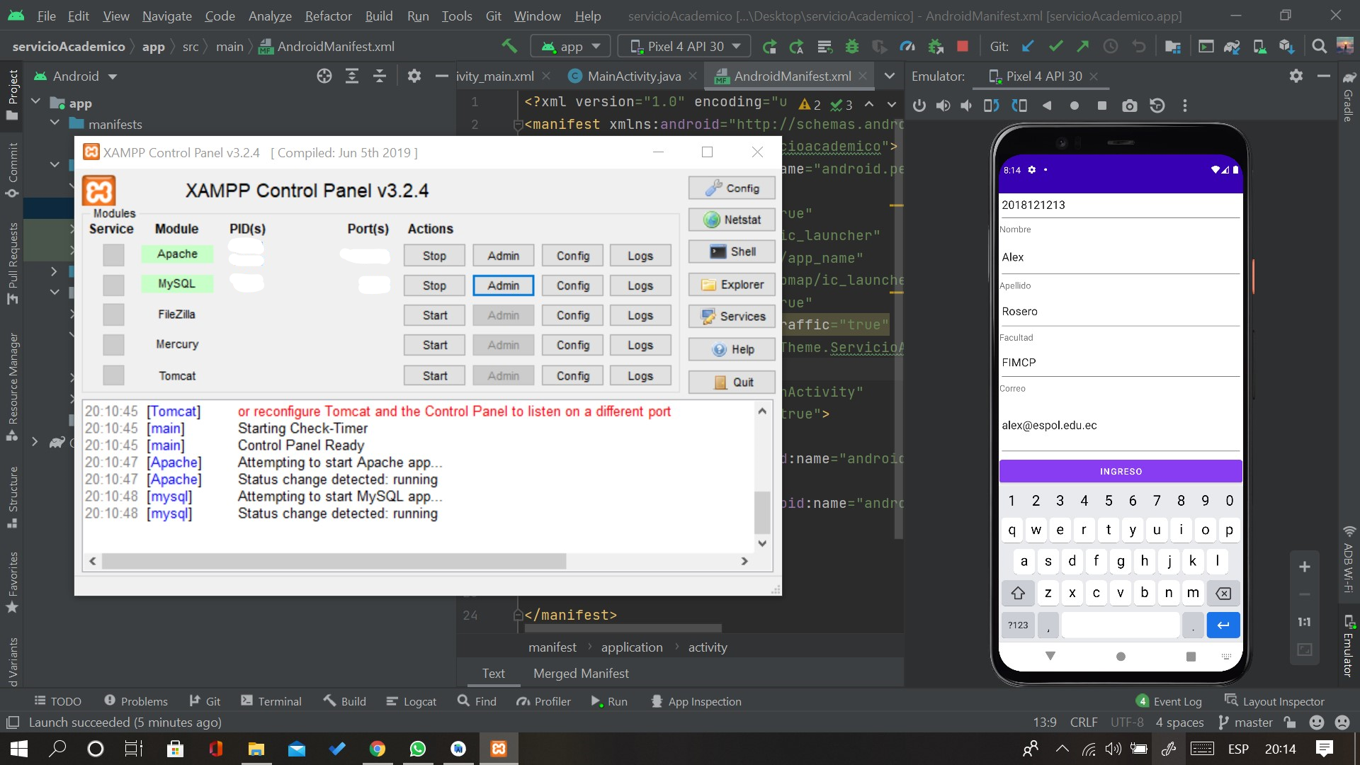Click the Windows Start button
This screenshot has height=765, width=1360.
tap(19, 749)
